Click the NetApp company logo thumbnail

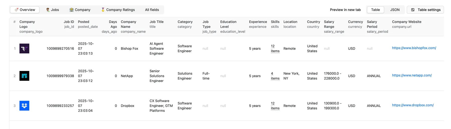click(x=24, y=76)
